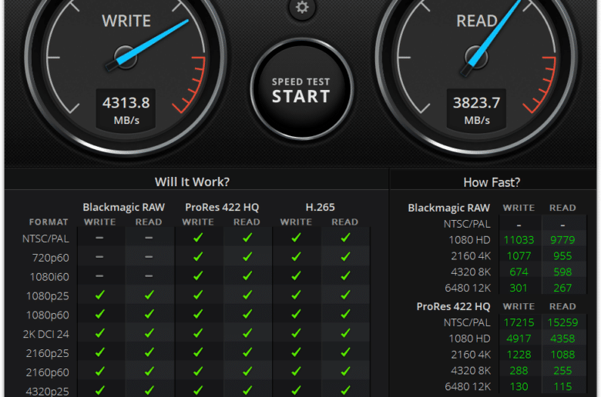Viewport: 601px width, 397px height.
Task: Click the H.265 column heading
Action: point(320,207)
